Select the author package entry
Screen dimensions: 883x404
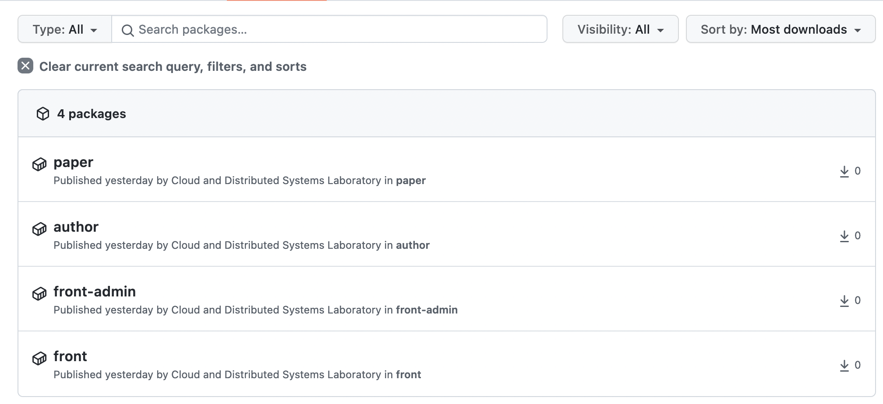75,227
